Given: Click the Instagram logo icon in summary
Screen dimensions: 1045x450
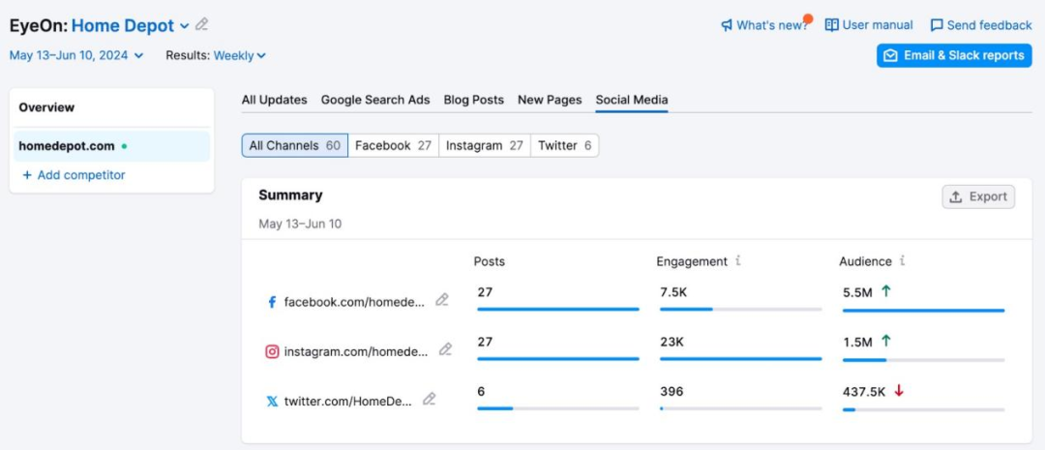Looking at the screenshot, I should (x=272, y=351).
